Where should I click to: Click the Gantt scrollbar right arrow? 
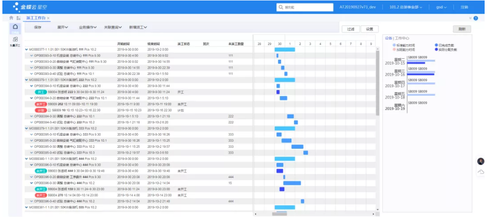(x=373, y=214)
